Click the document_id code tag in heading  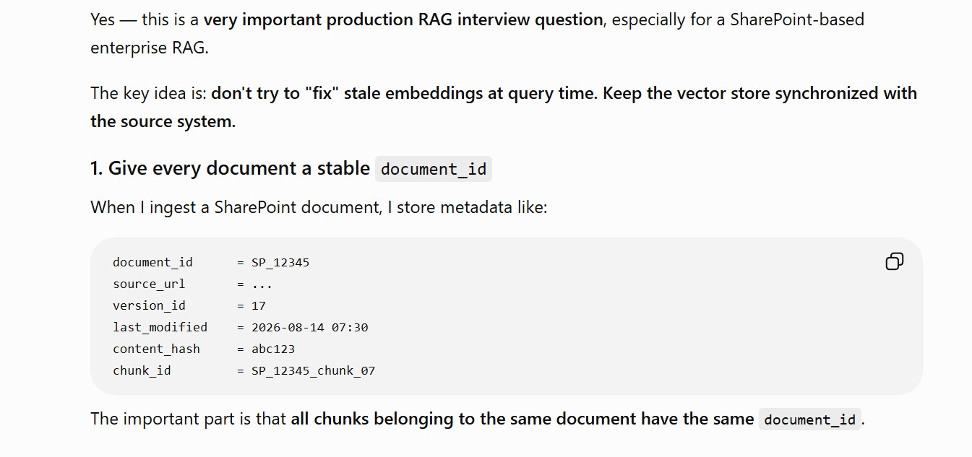(x=434, y=169)
